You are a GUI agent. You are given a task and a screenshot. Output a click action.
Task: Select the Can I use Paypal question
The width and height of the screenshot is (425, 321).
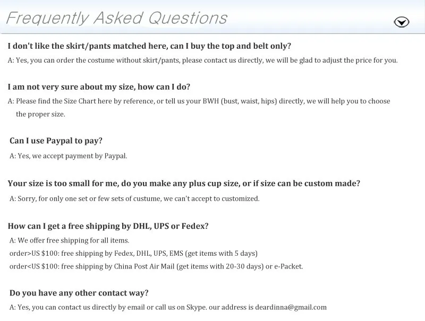point(56,141)
